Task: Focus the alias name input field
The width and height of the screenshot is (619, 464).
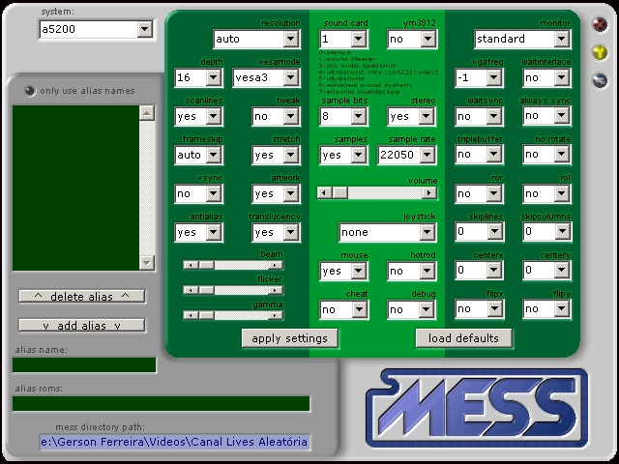Action: click(x=84, y=365)
